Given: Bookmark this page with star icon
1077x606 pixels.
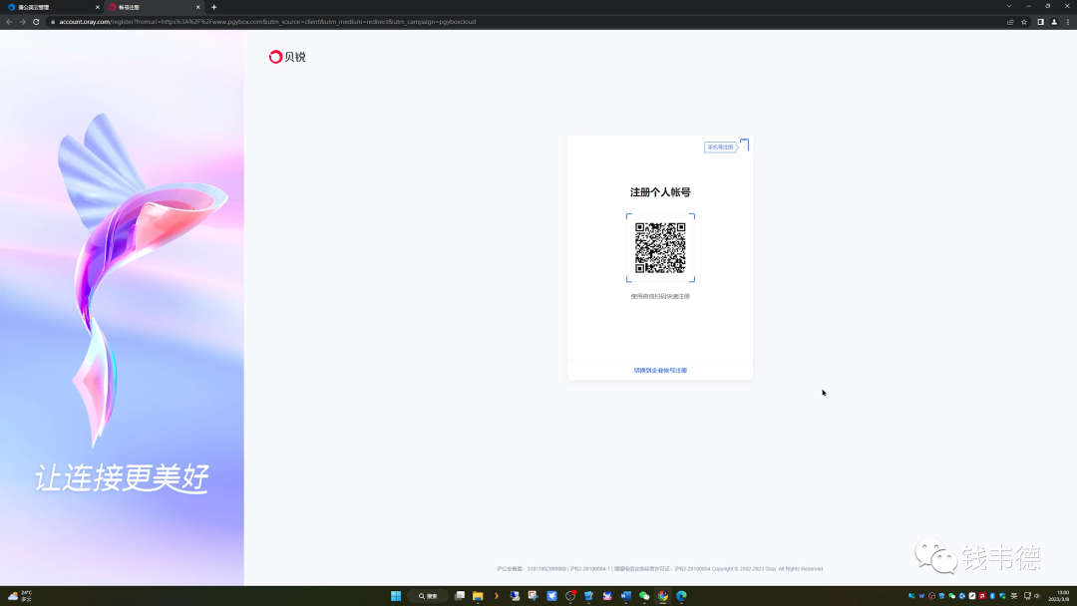Looking at the screenshot, I should (x=1024, y=22).
